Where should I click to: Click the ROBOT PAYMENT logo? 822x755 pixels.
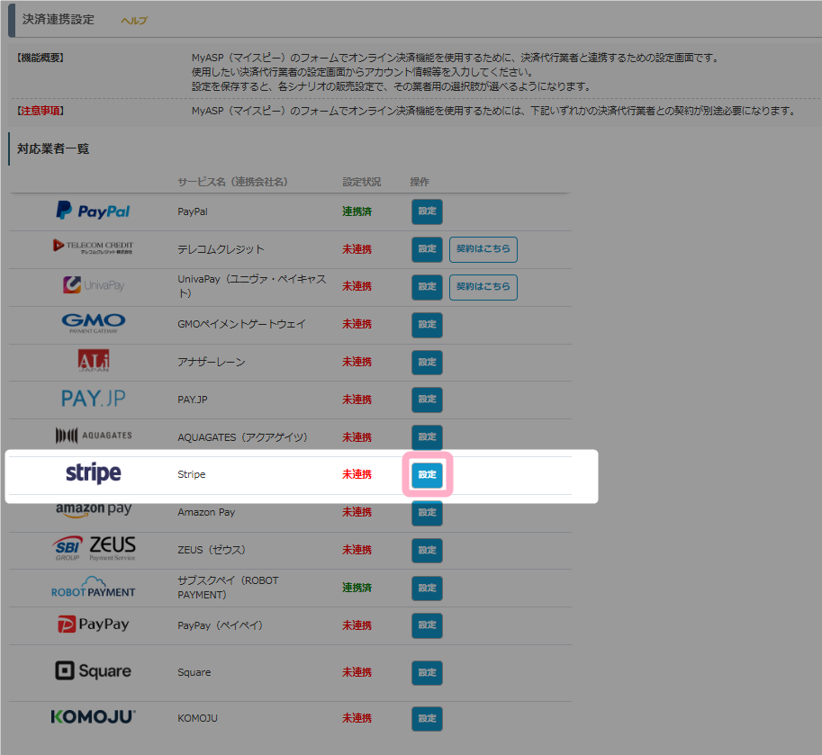(x=93, y=587)
